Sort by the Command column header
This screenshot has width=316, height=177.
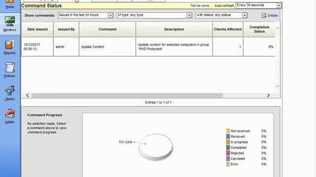[108, 29]
